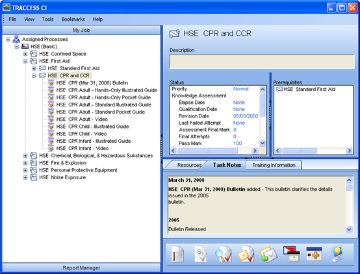Viewport: 360px width, 274px height.
Task: Click Task Notes scrollbar down arrow
Action: tap(349, 229)
